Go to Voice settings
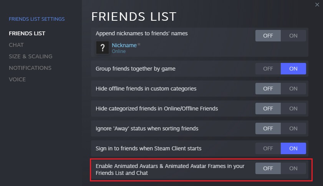The image size is (323, 186). coord(17,79)
